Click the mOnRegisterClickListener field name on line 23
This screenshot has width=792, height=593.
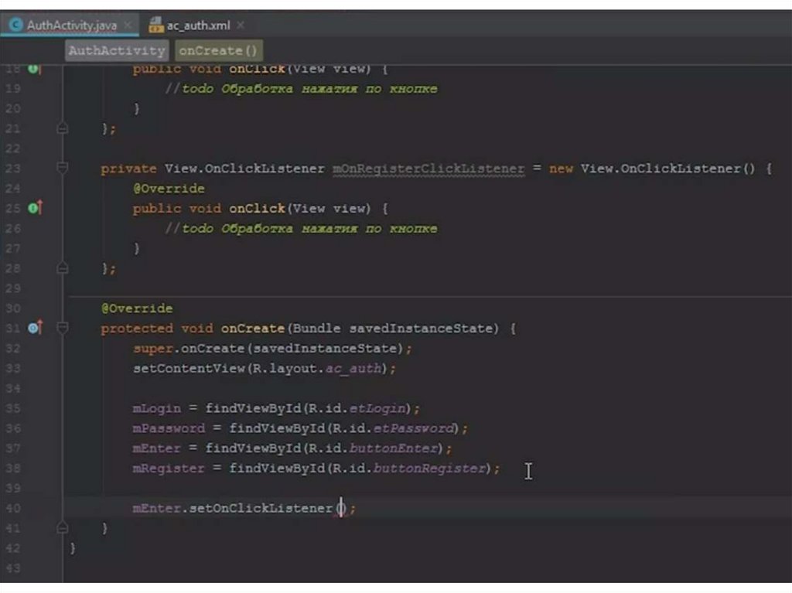[428, 169]
